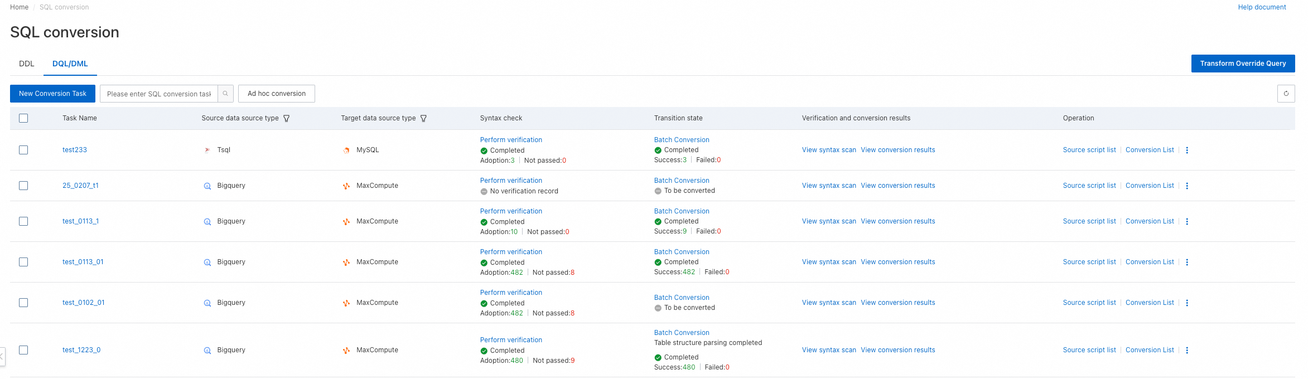Open task test_1223_0
Viewport: 1308px width, 379px height.
(x=81, y=350)
